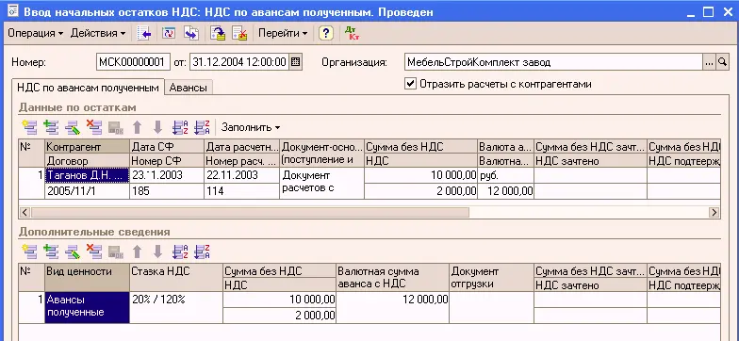The width and height of the screenshot is (739, 341).
Task: Click 'Валютная сумма аванса с НДС' header
Action: (x=392, y=277)
